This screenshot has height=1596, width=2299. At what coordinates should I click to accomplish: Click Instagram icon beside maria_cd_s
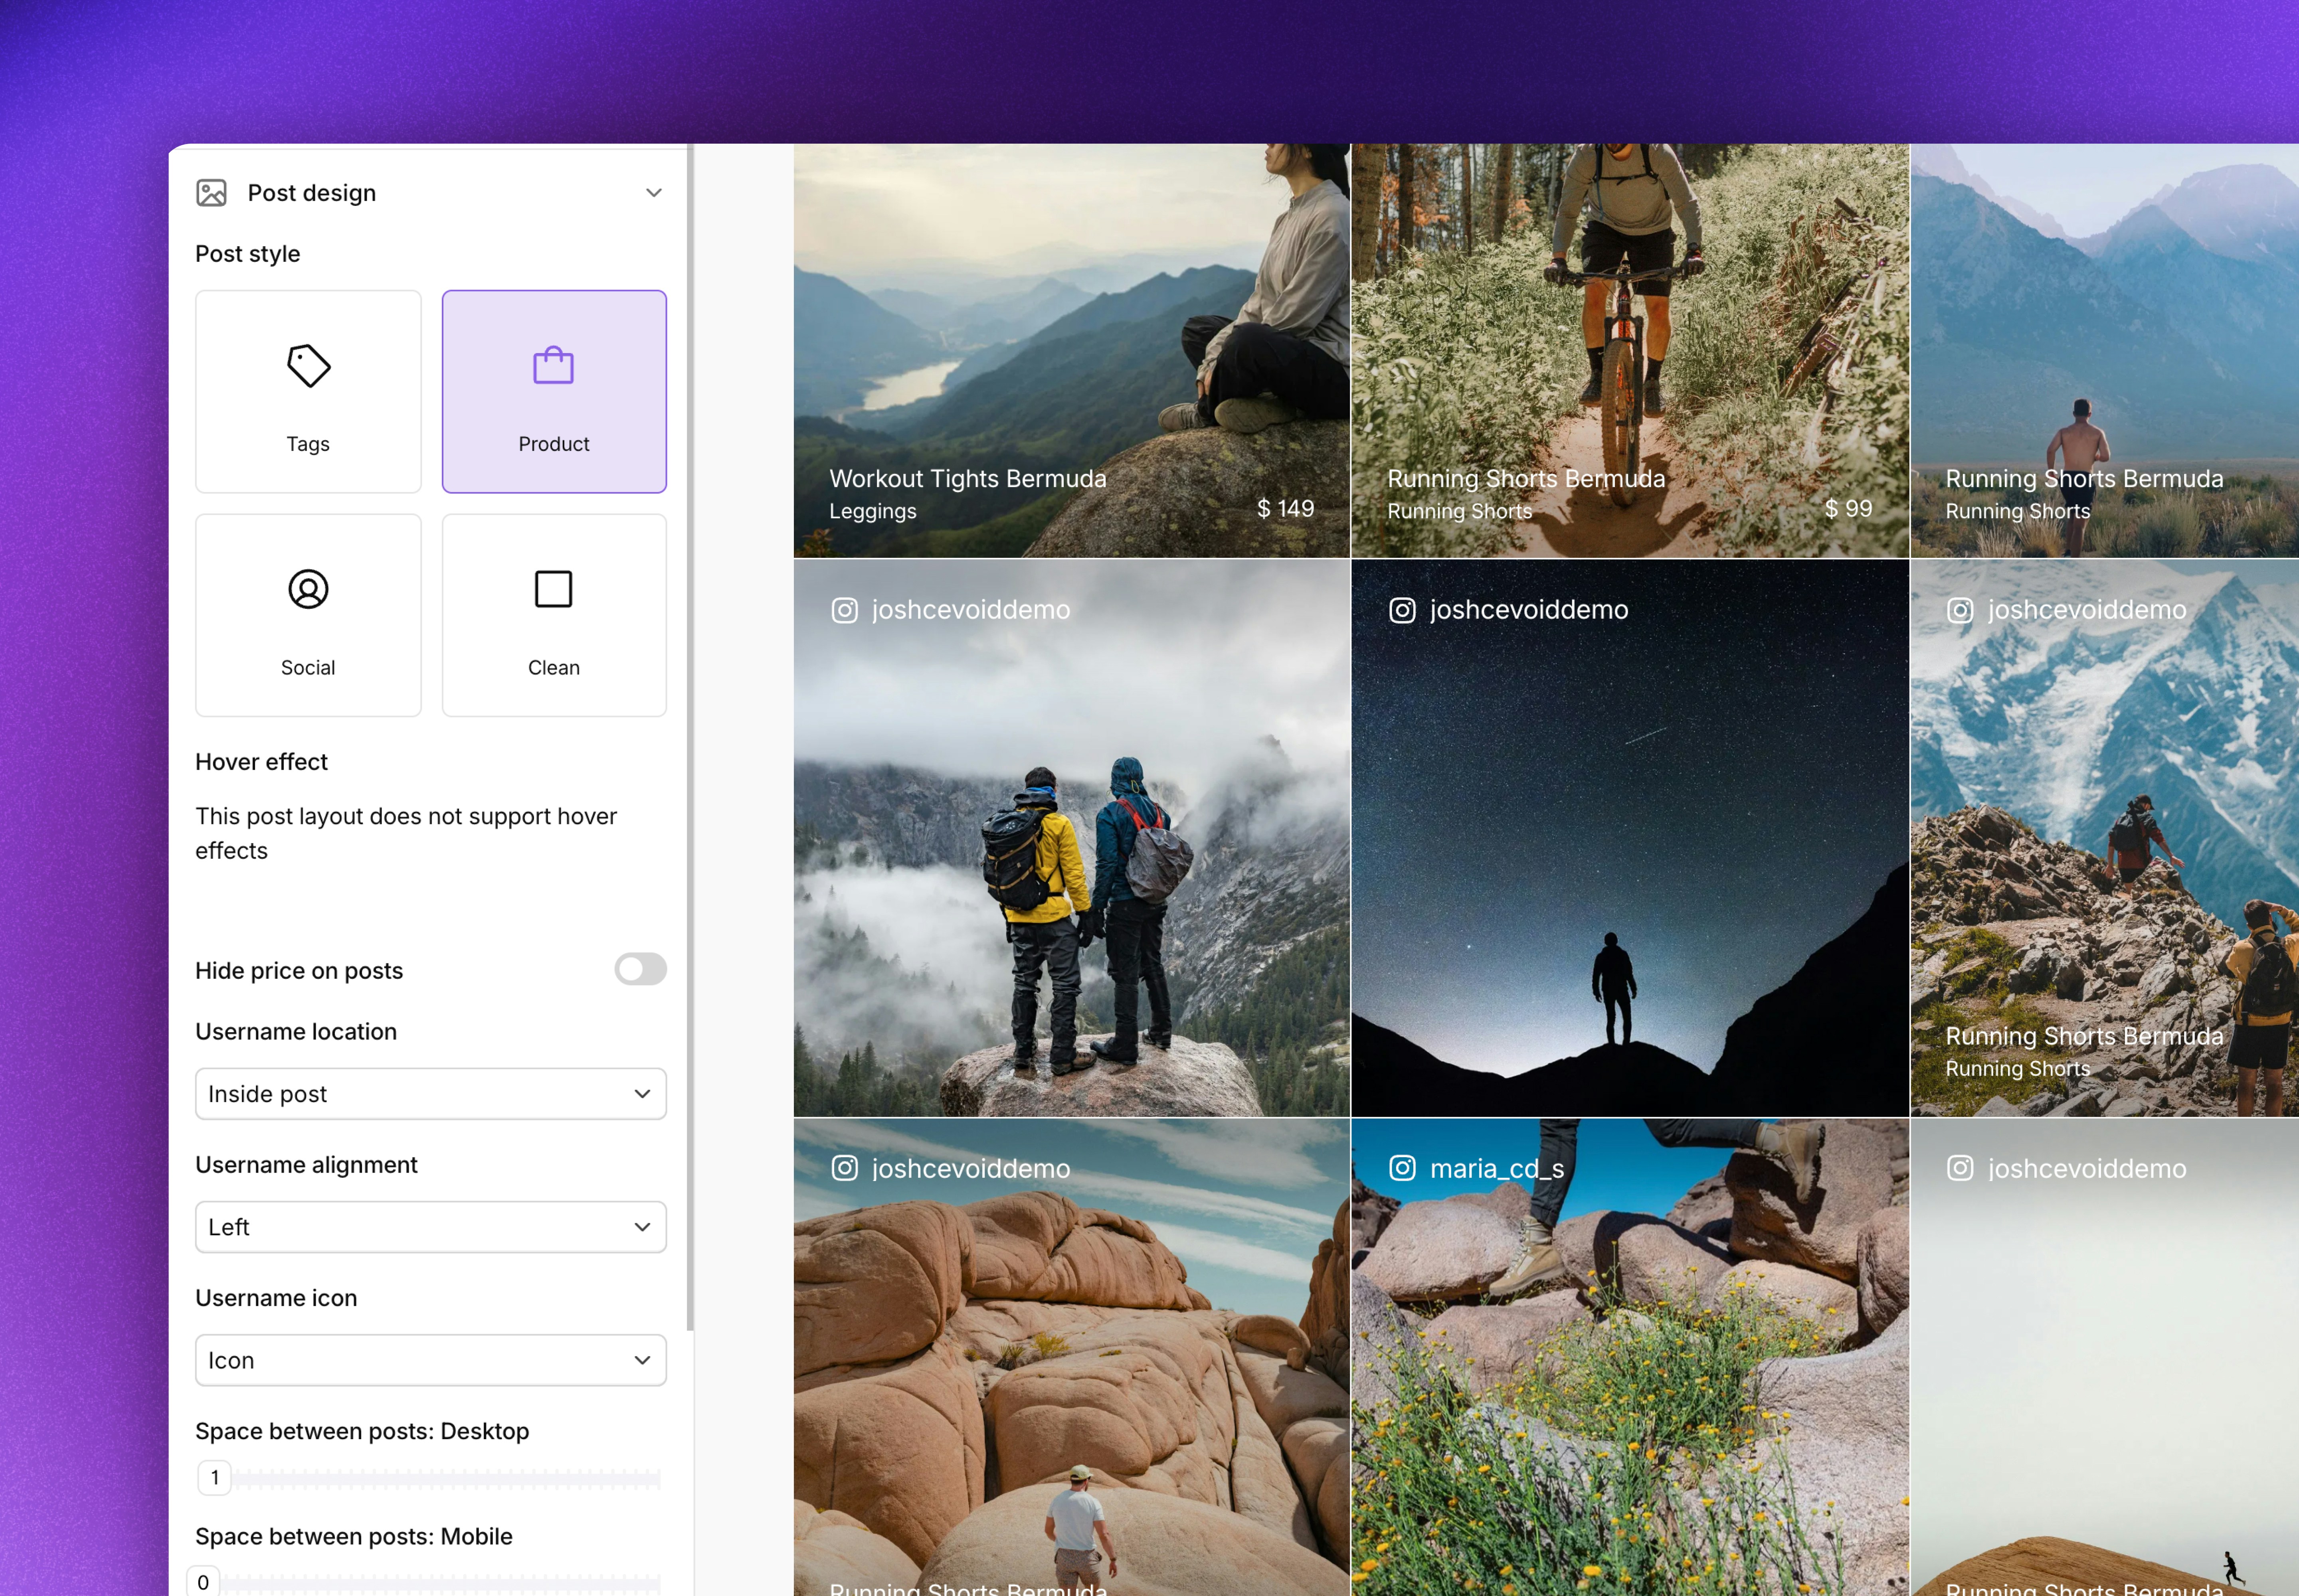1403,1168
